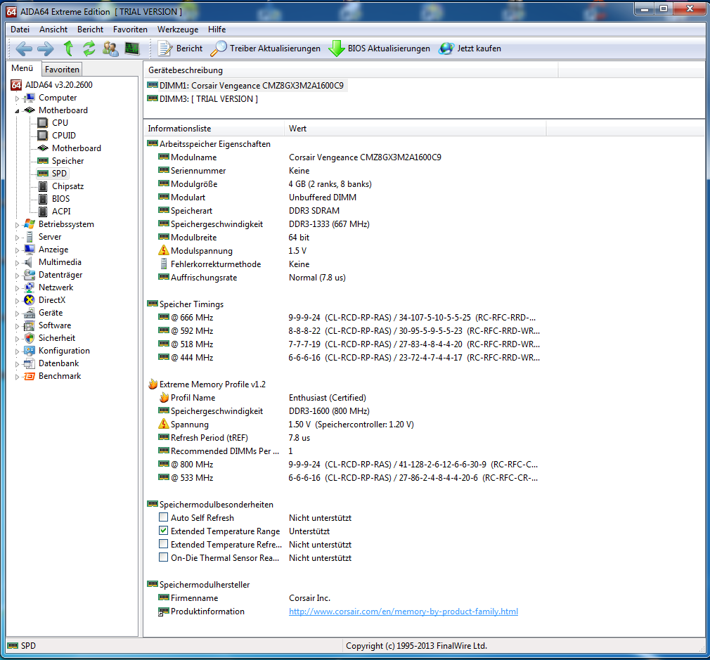Image resolution: width=710 pixels, height=660 pixels.
Task: Select Speicher in the tree
Action: 67,161
